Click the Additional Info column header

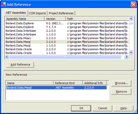(x=95, y=83)
